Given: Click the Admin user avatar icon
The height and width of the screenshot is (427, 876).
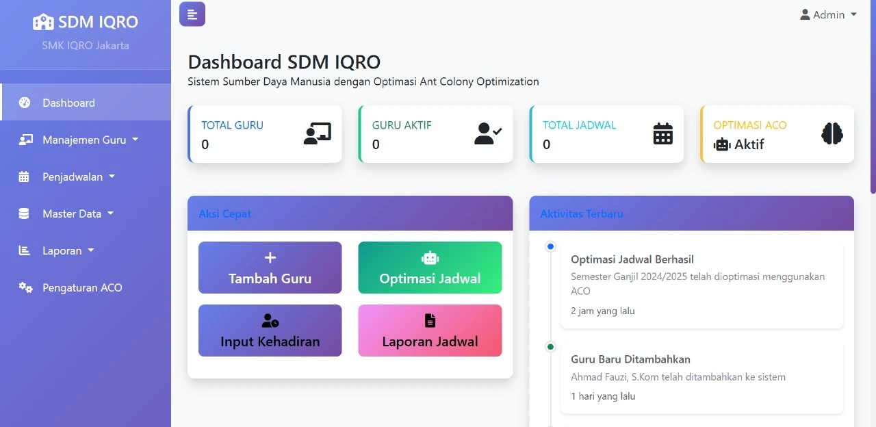Looking at the screenshot, I should point(805,14).
